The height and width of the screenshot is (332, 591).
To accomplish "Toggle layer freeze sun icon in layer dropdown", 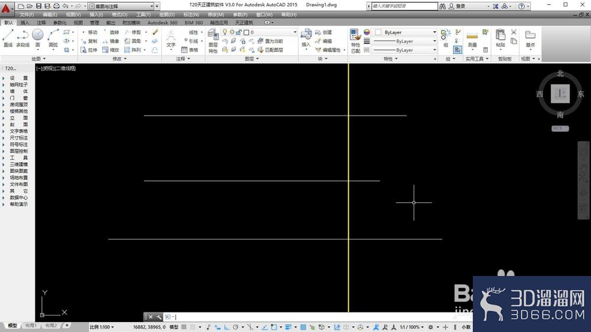I will tap(232, 32).
